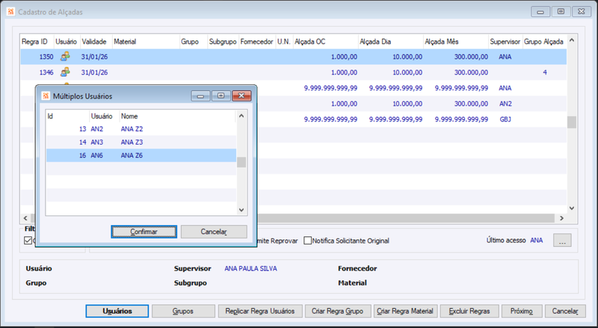Click Replicar Regra Usuários button

click(x=260, y=312)
